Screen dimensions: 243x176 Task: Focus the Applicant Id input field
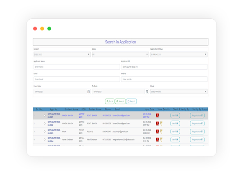tap(164, 67)
